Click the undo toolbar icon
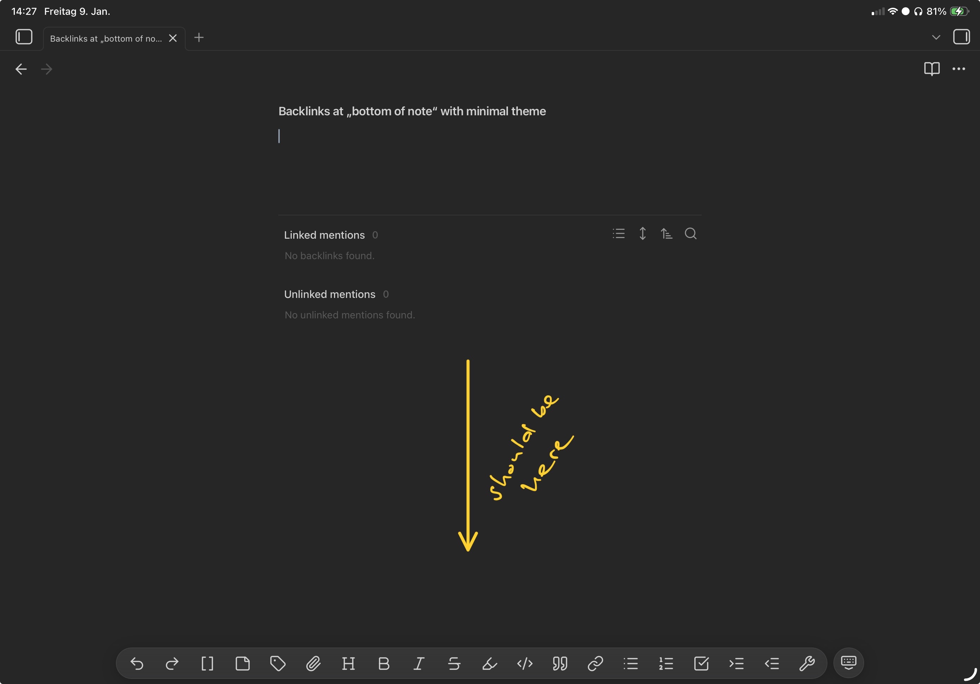The width and height of the screenshot is (980, 684). coord(137,664)
